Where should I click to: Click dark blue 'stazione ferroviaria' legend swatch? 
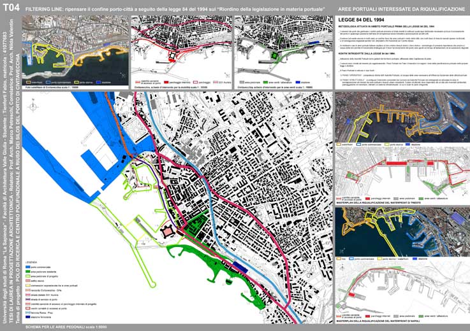click(28, 317)
